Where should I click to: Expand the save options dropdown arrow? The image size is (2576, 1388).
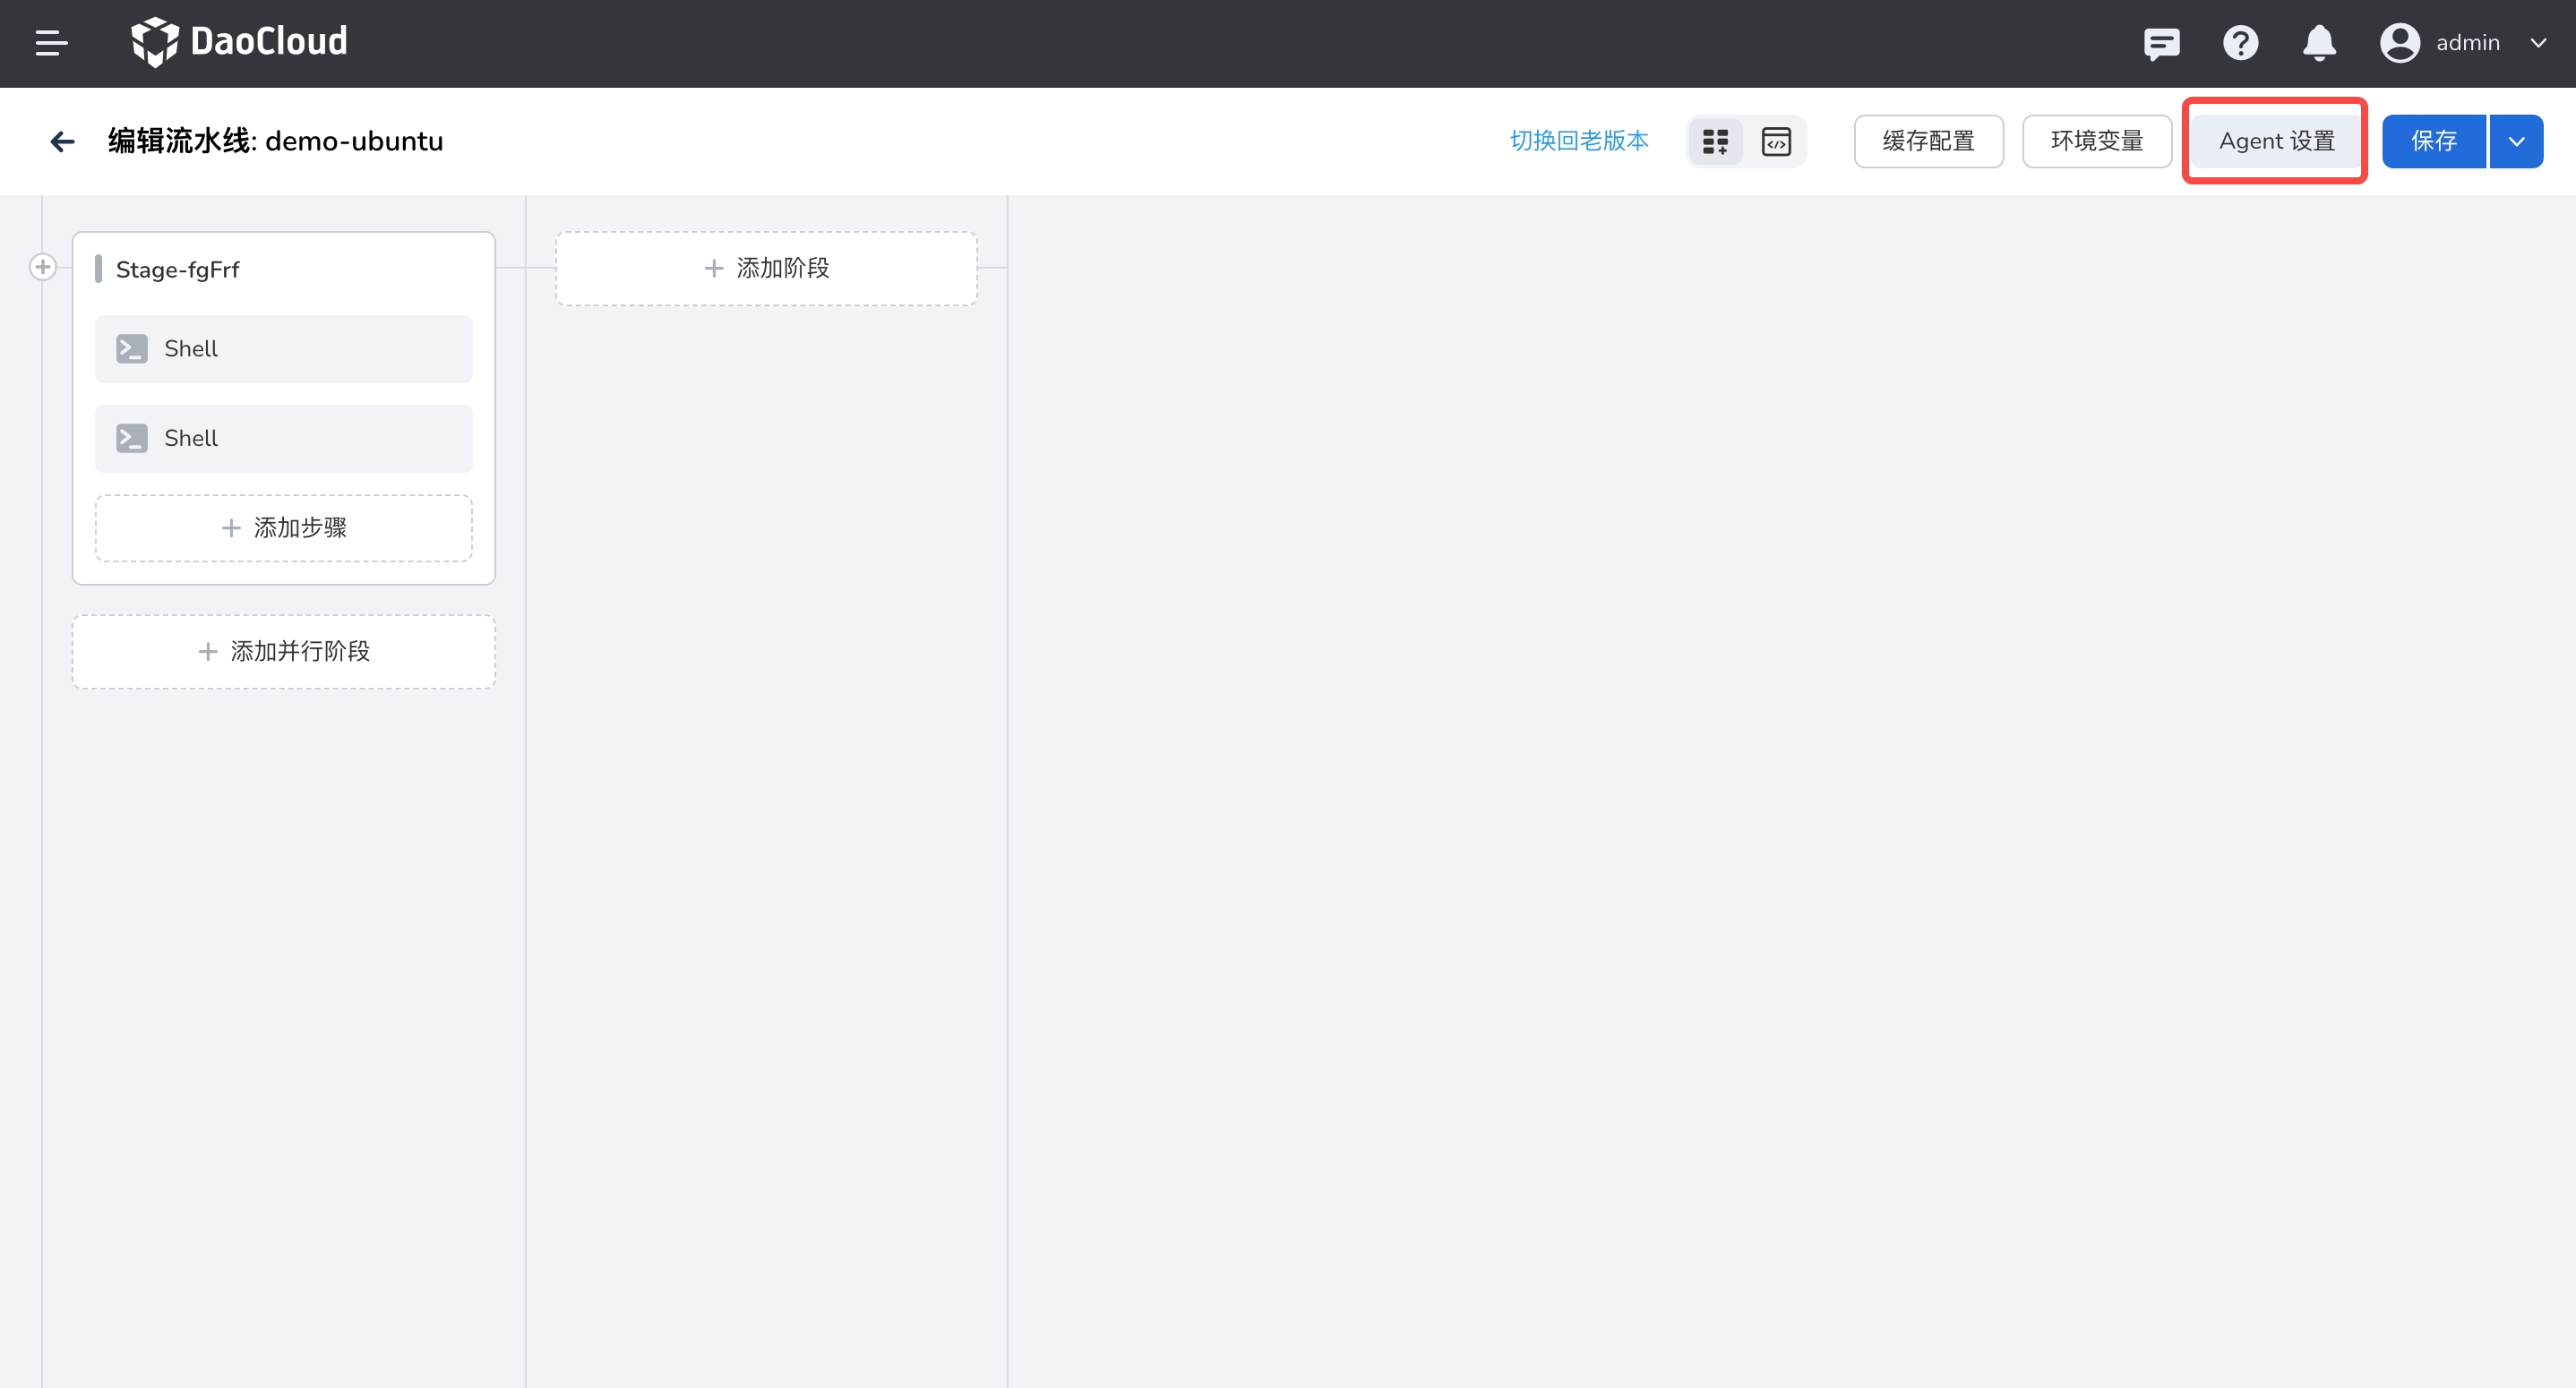2517,141
